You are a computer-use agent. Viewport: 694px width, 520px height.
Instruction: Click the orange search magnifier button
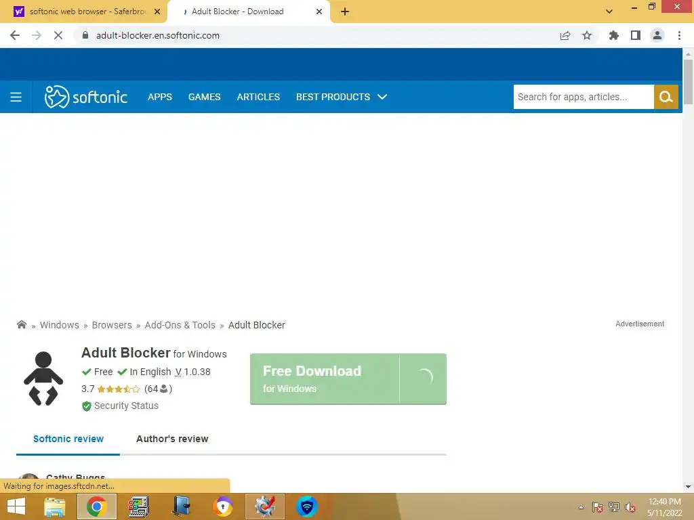coord(666,97)
